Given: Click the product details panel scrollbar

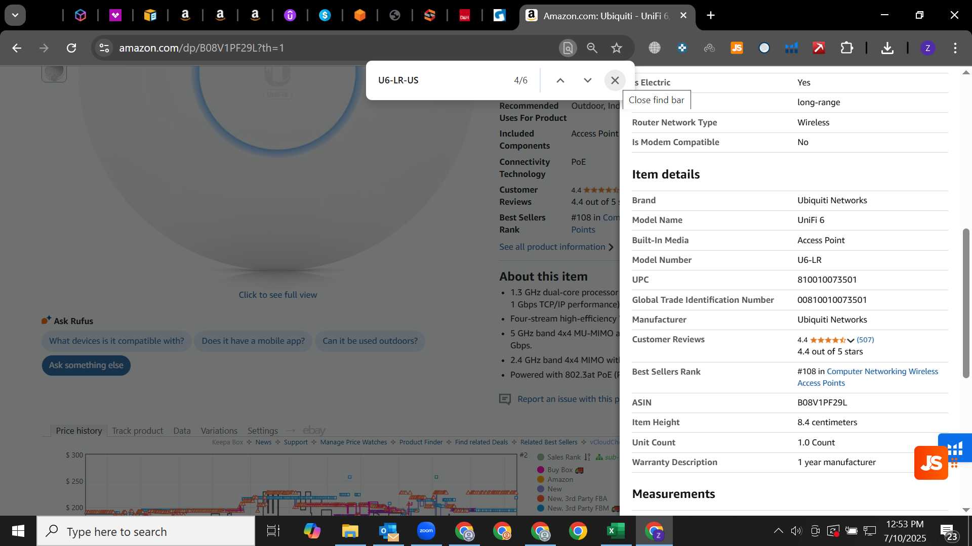Looking at the screenshot, I should tap(965, 303).
